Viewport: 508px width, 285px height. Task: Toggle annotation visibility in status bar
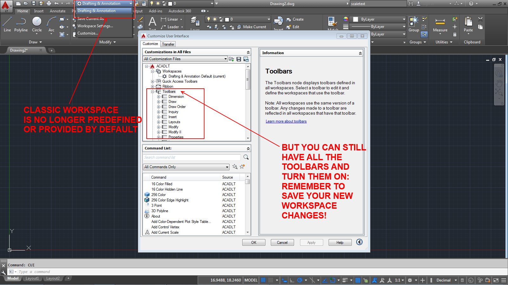[x=374, y=280]
